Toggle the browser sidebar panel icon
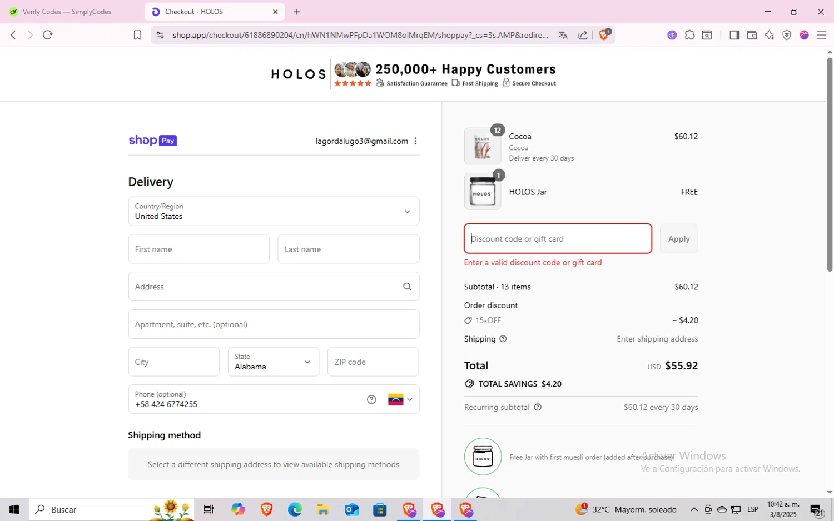The width and height of the screenshot is (834, 521). pyautogui.click(x=734, y=35)
